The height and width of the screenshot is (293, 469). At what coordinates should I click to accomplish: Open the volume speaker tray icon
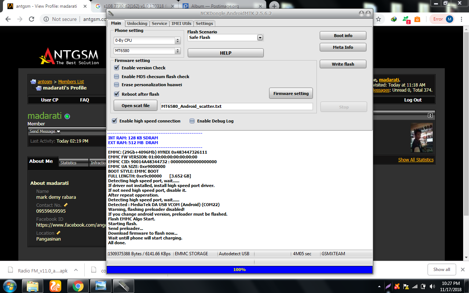pyautogui.click(x=432, y=286)
